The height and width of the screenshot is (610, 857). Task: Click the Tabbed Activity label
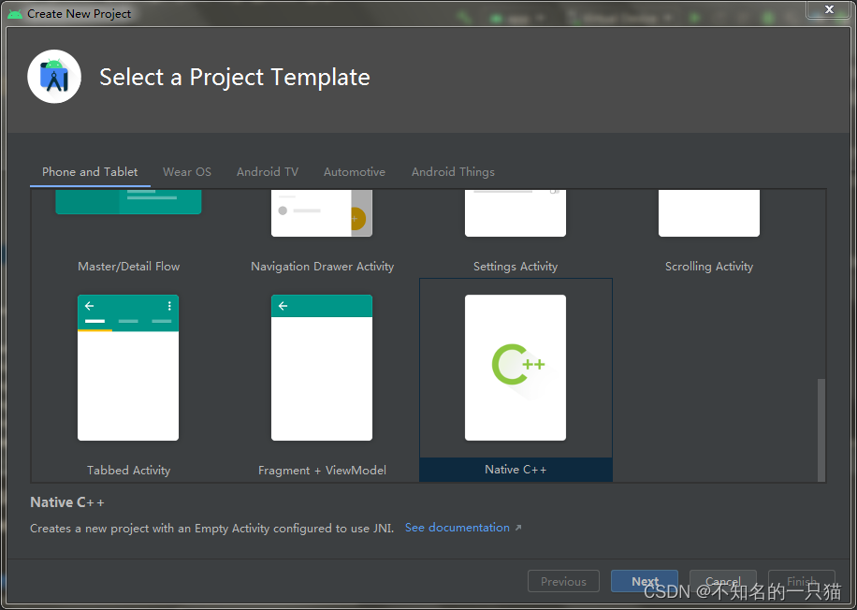coord(128,470)
